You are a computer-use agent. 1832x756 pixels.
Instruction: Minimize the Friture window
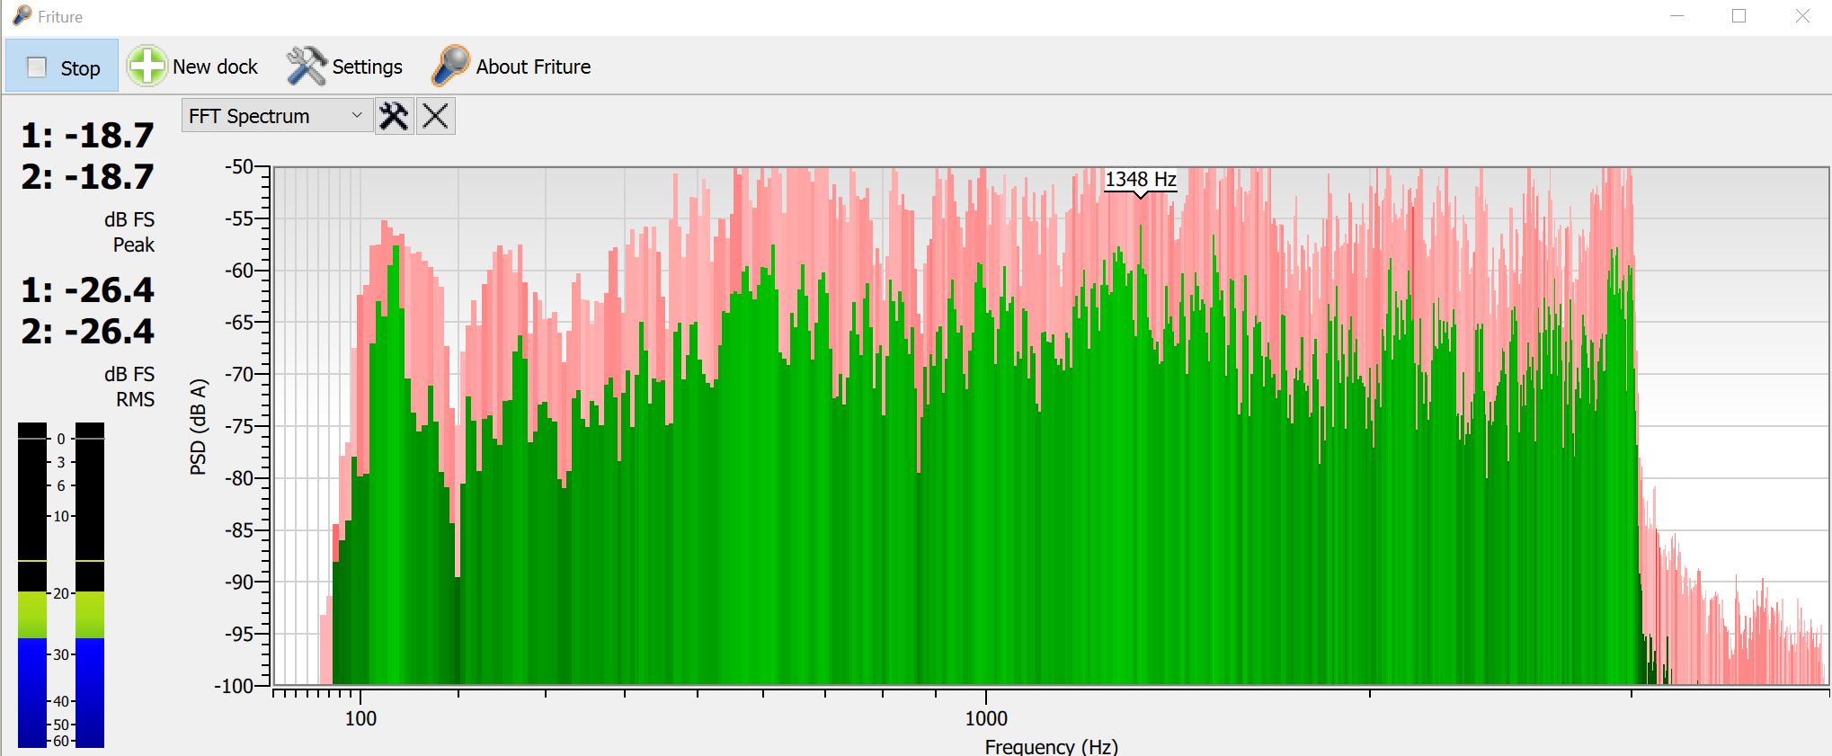[x=1676, y=16]
